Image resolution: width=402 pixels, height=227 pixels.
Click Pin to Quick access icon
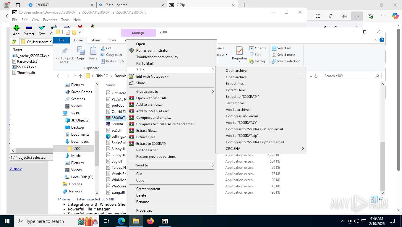[64, 51]
